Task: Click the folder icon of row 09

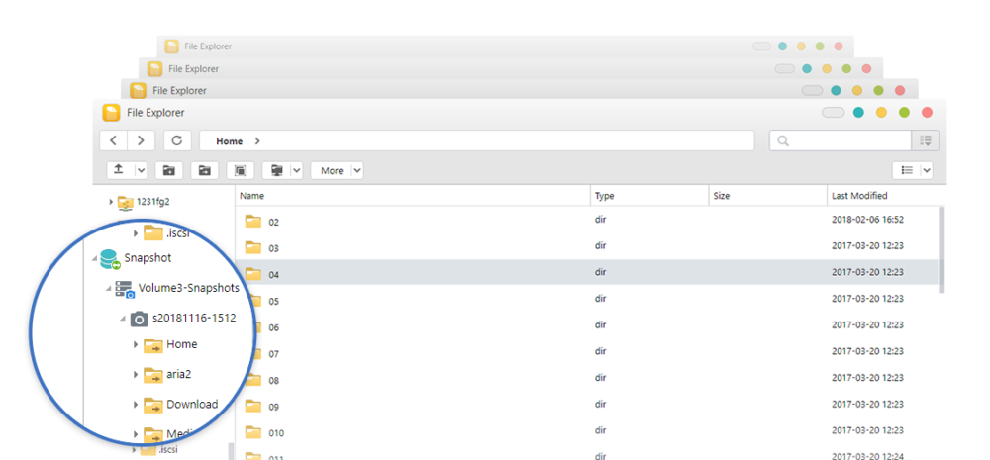Action: click(253, 406)
